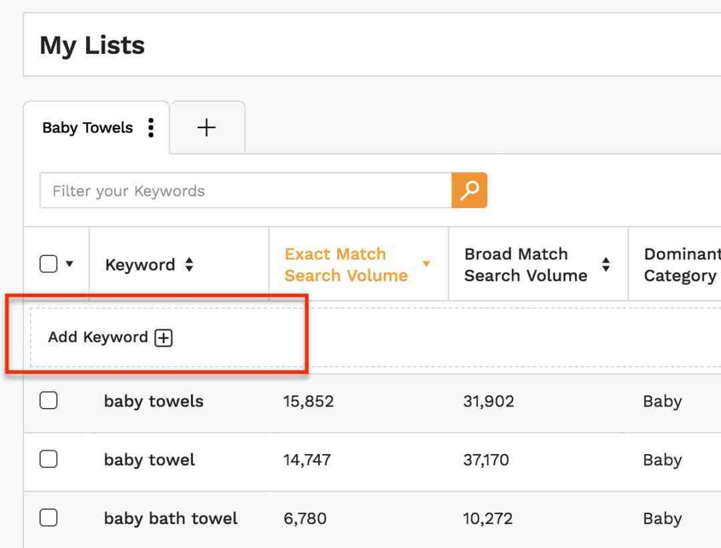Click the orange search magnifier button

(x=469, y=191)
